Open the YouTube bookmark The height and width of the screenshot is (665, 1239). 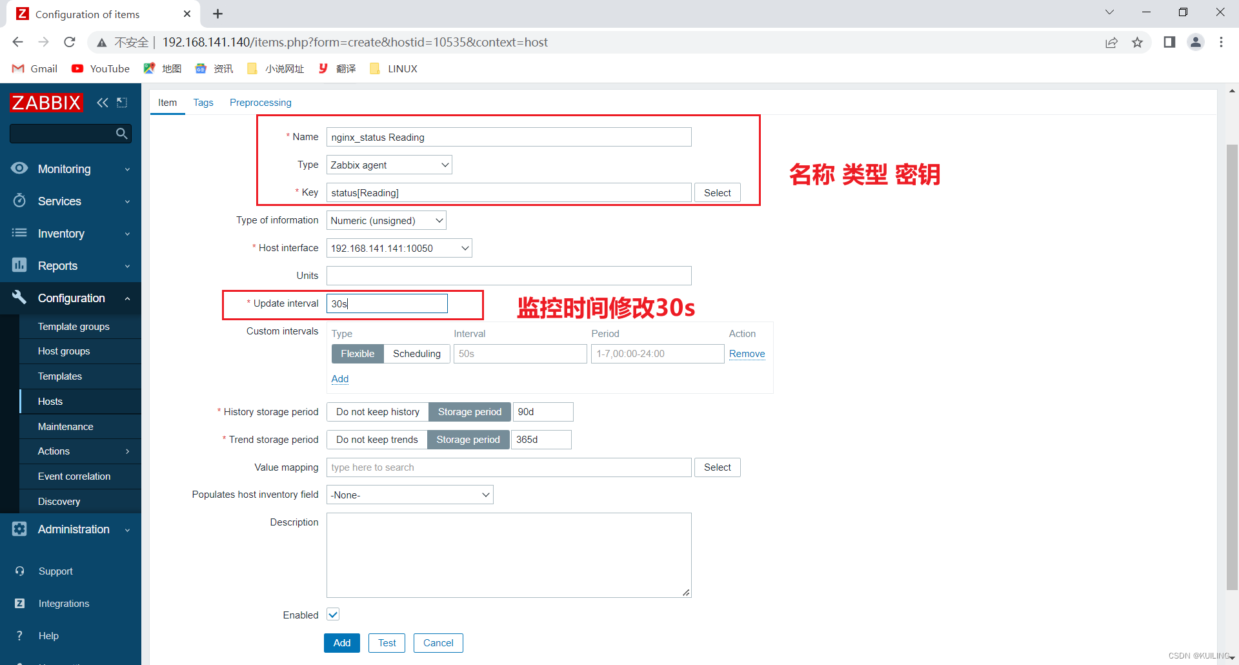[101, 68]
